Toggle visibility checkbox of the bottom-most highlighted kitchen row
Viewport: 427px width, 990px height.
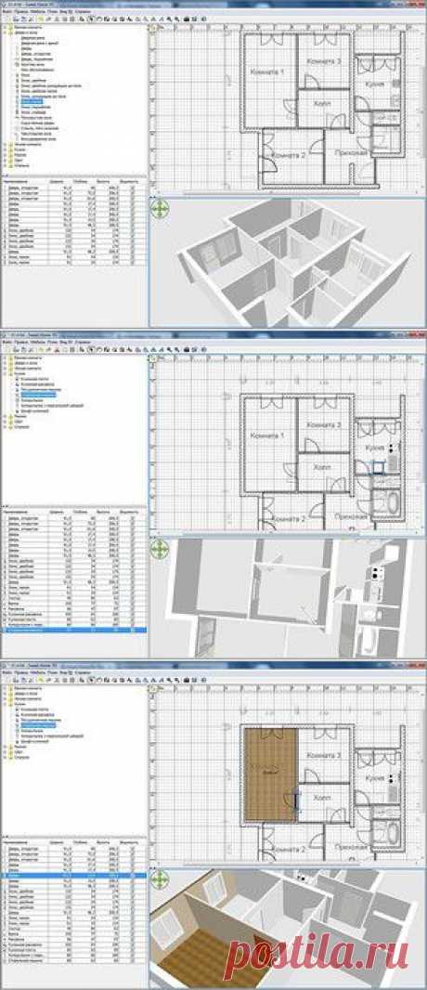tap(133, 630)
